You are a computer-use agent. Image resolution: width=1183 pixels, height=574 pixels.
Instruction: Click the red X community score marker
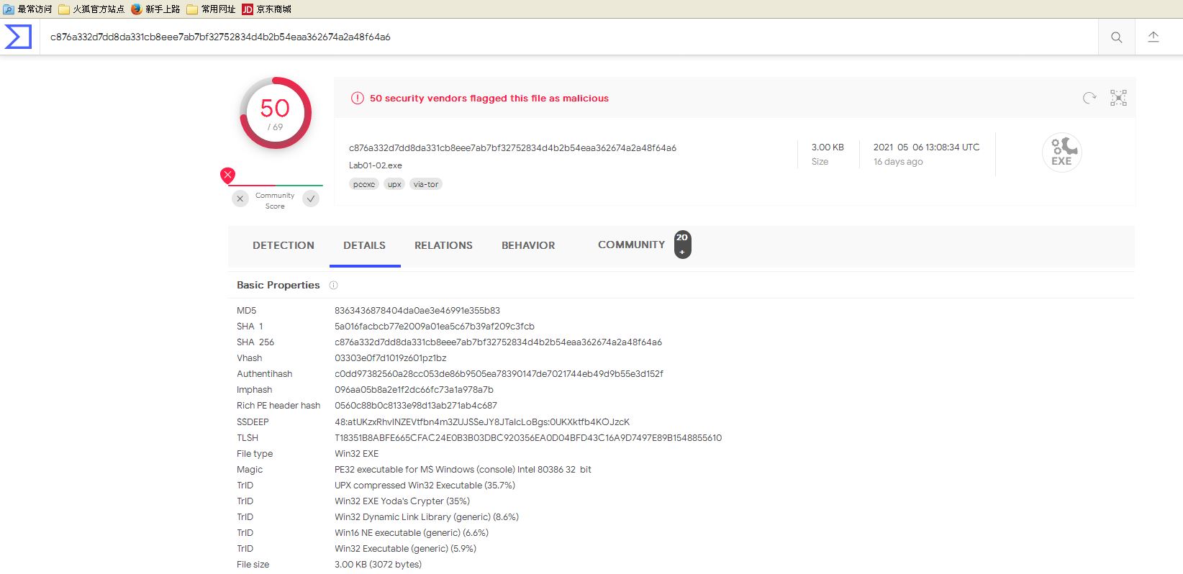tap(227, 175)
